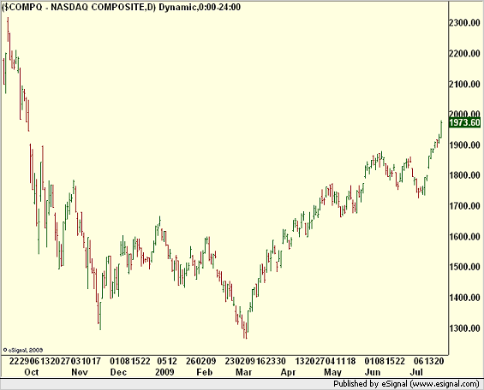Viewport: 484px width, 390px height.
Task: Click the 1500.00 price axis label
Action: click(x=464, y=267)
